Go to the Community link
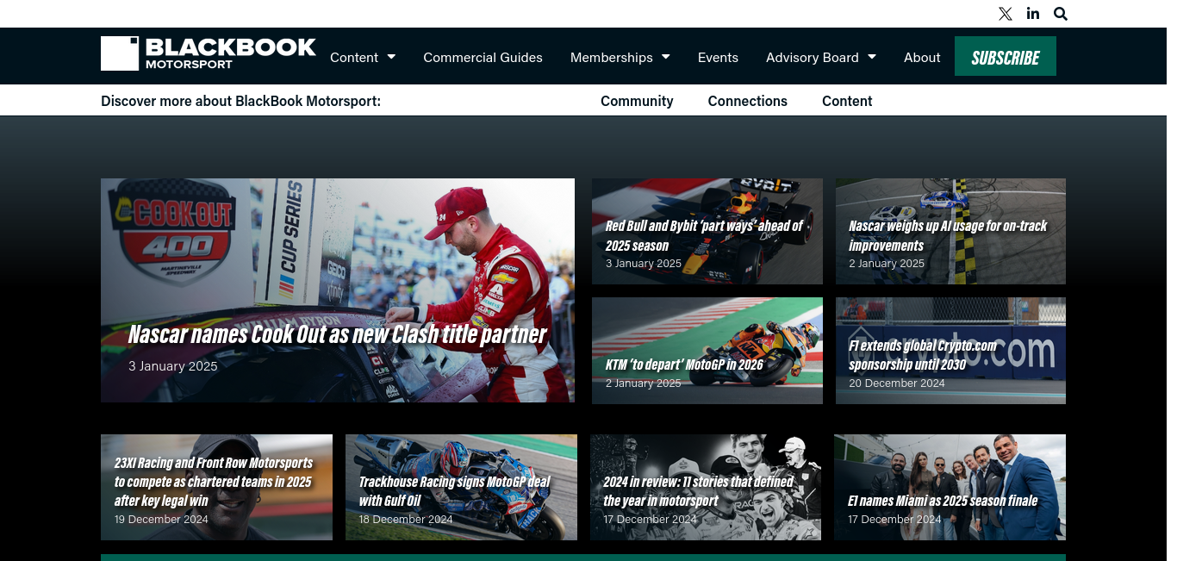1177x561 pixels. pos(637,101)
